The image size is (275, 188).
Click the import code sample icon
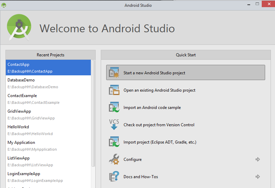coord(114,107)
